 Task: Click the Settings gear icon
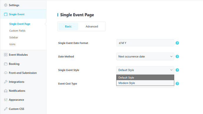coord(6,5)
